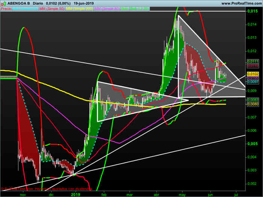Click the 0,006 price axis label
This screenshot has height=197, width=263.
pyautogui.click(x=252, y=131)
